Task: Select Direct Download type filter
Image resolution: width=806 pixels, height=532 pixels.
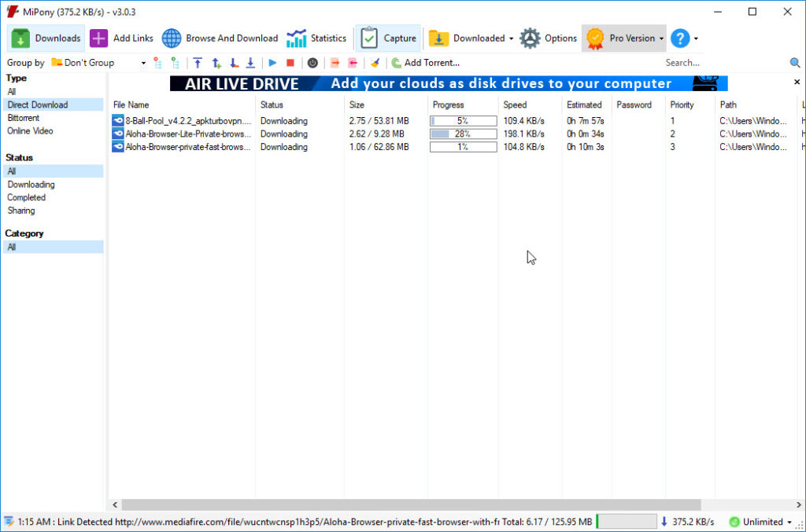Action: tap(54, 105)
